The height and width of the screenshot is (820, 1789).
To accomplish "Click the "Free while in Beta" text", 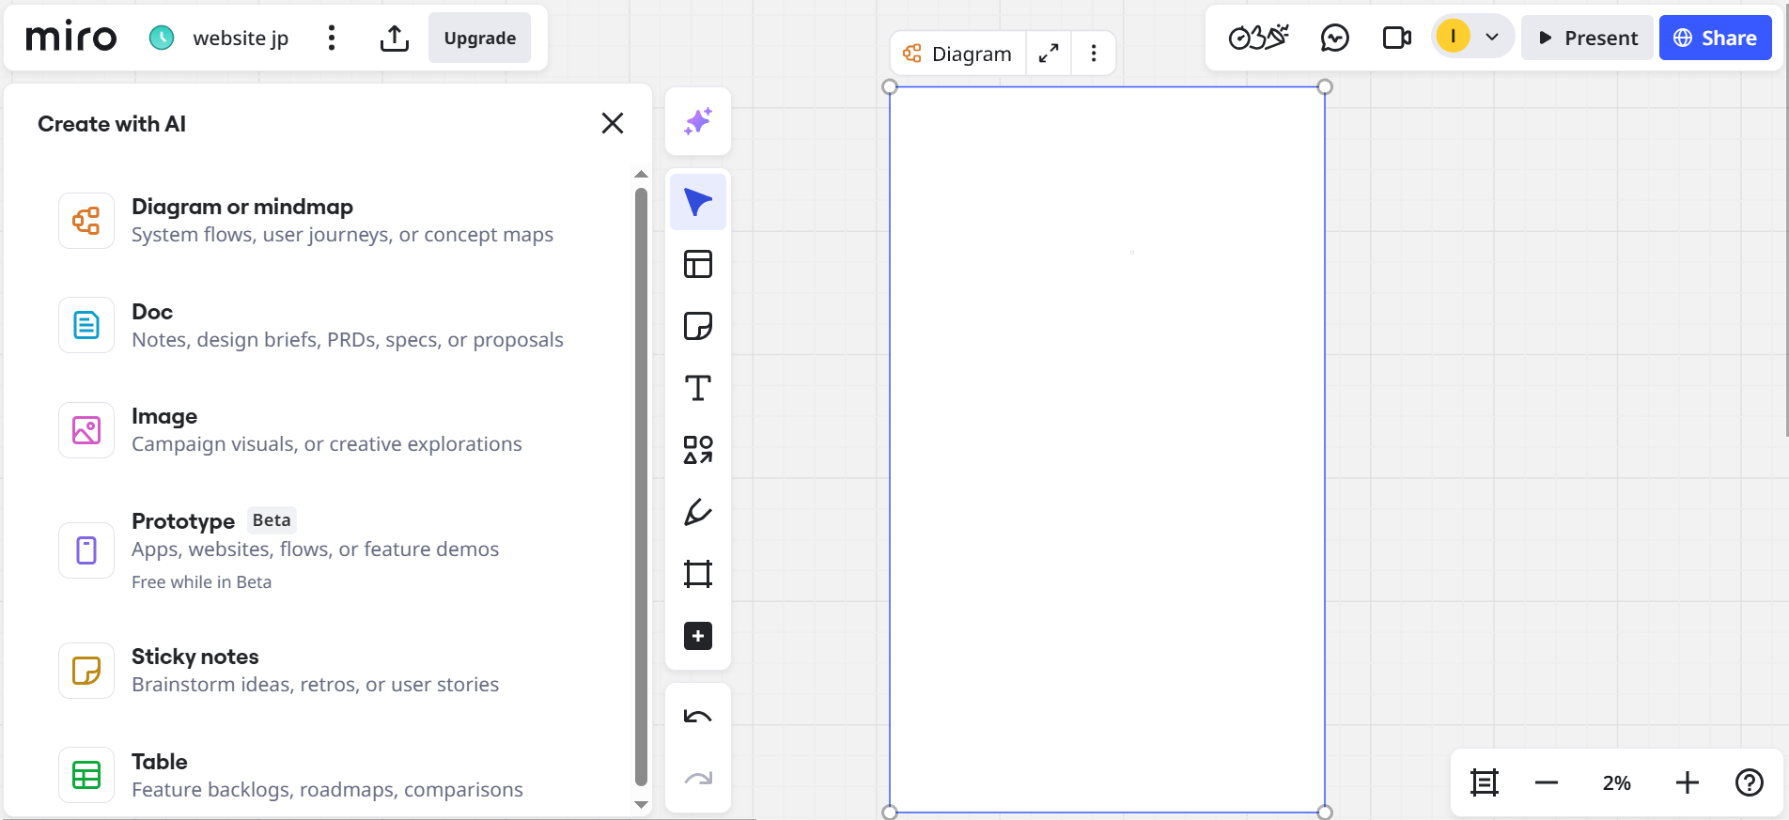I will [201, 582].
